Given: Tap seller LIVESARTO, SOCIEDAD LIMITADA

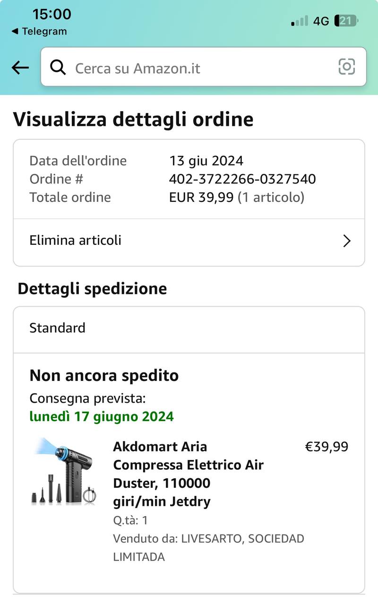Looking at the screenshot, I should (208, 547).
